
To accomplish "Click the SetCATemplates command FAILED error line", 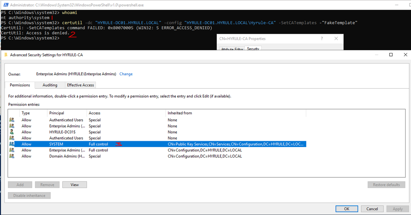I will (x=107, y=28).
